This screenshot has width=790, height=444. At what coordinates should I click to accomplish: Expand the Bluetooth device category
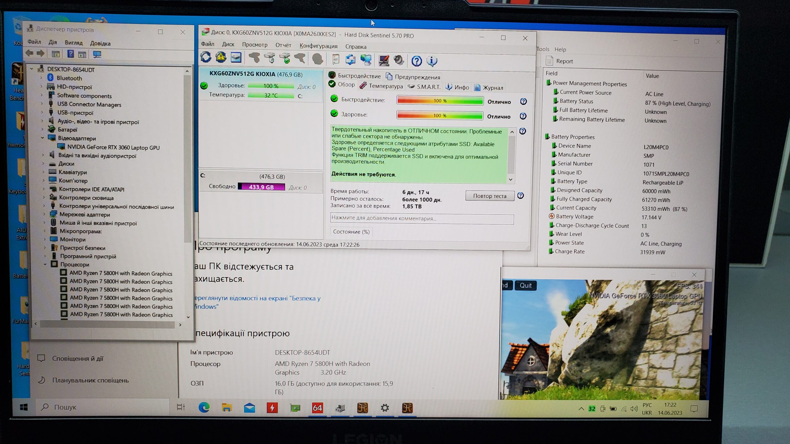41,78
